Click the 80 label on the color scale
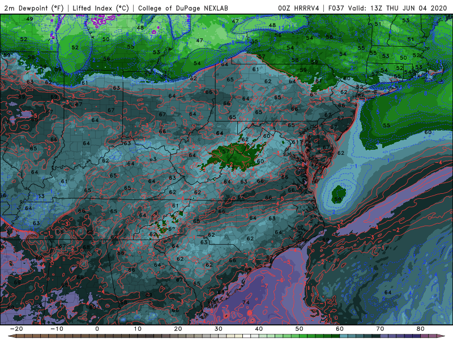453x339 pixels. pos(421,329)
